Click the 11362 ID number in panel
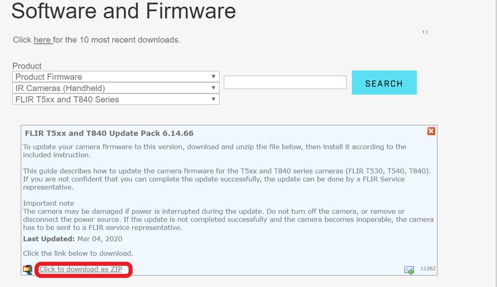The width and height of the screenshot is (497, 287). pos(427,269)
